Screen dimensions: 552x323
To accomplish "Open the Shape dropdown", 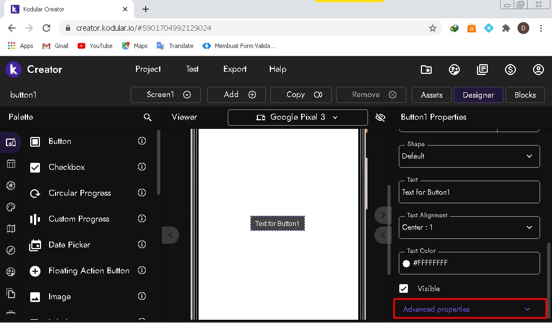I will point(468,156).
